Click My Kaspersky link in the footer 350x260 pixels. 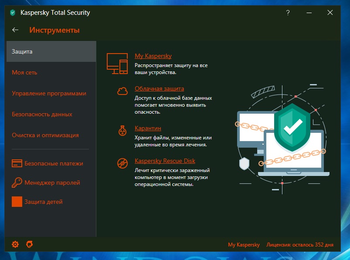tap(244, 245)
